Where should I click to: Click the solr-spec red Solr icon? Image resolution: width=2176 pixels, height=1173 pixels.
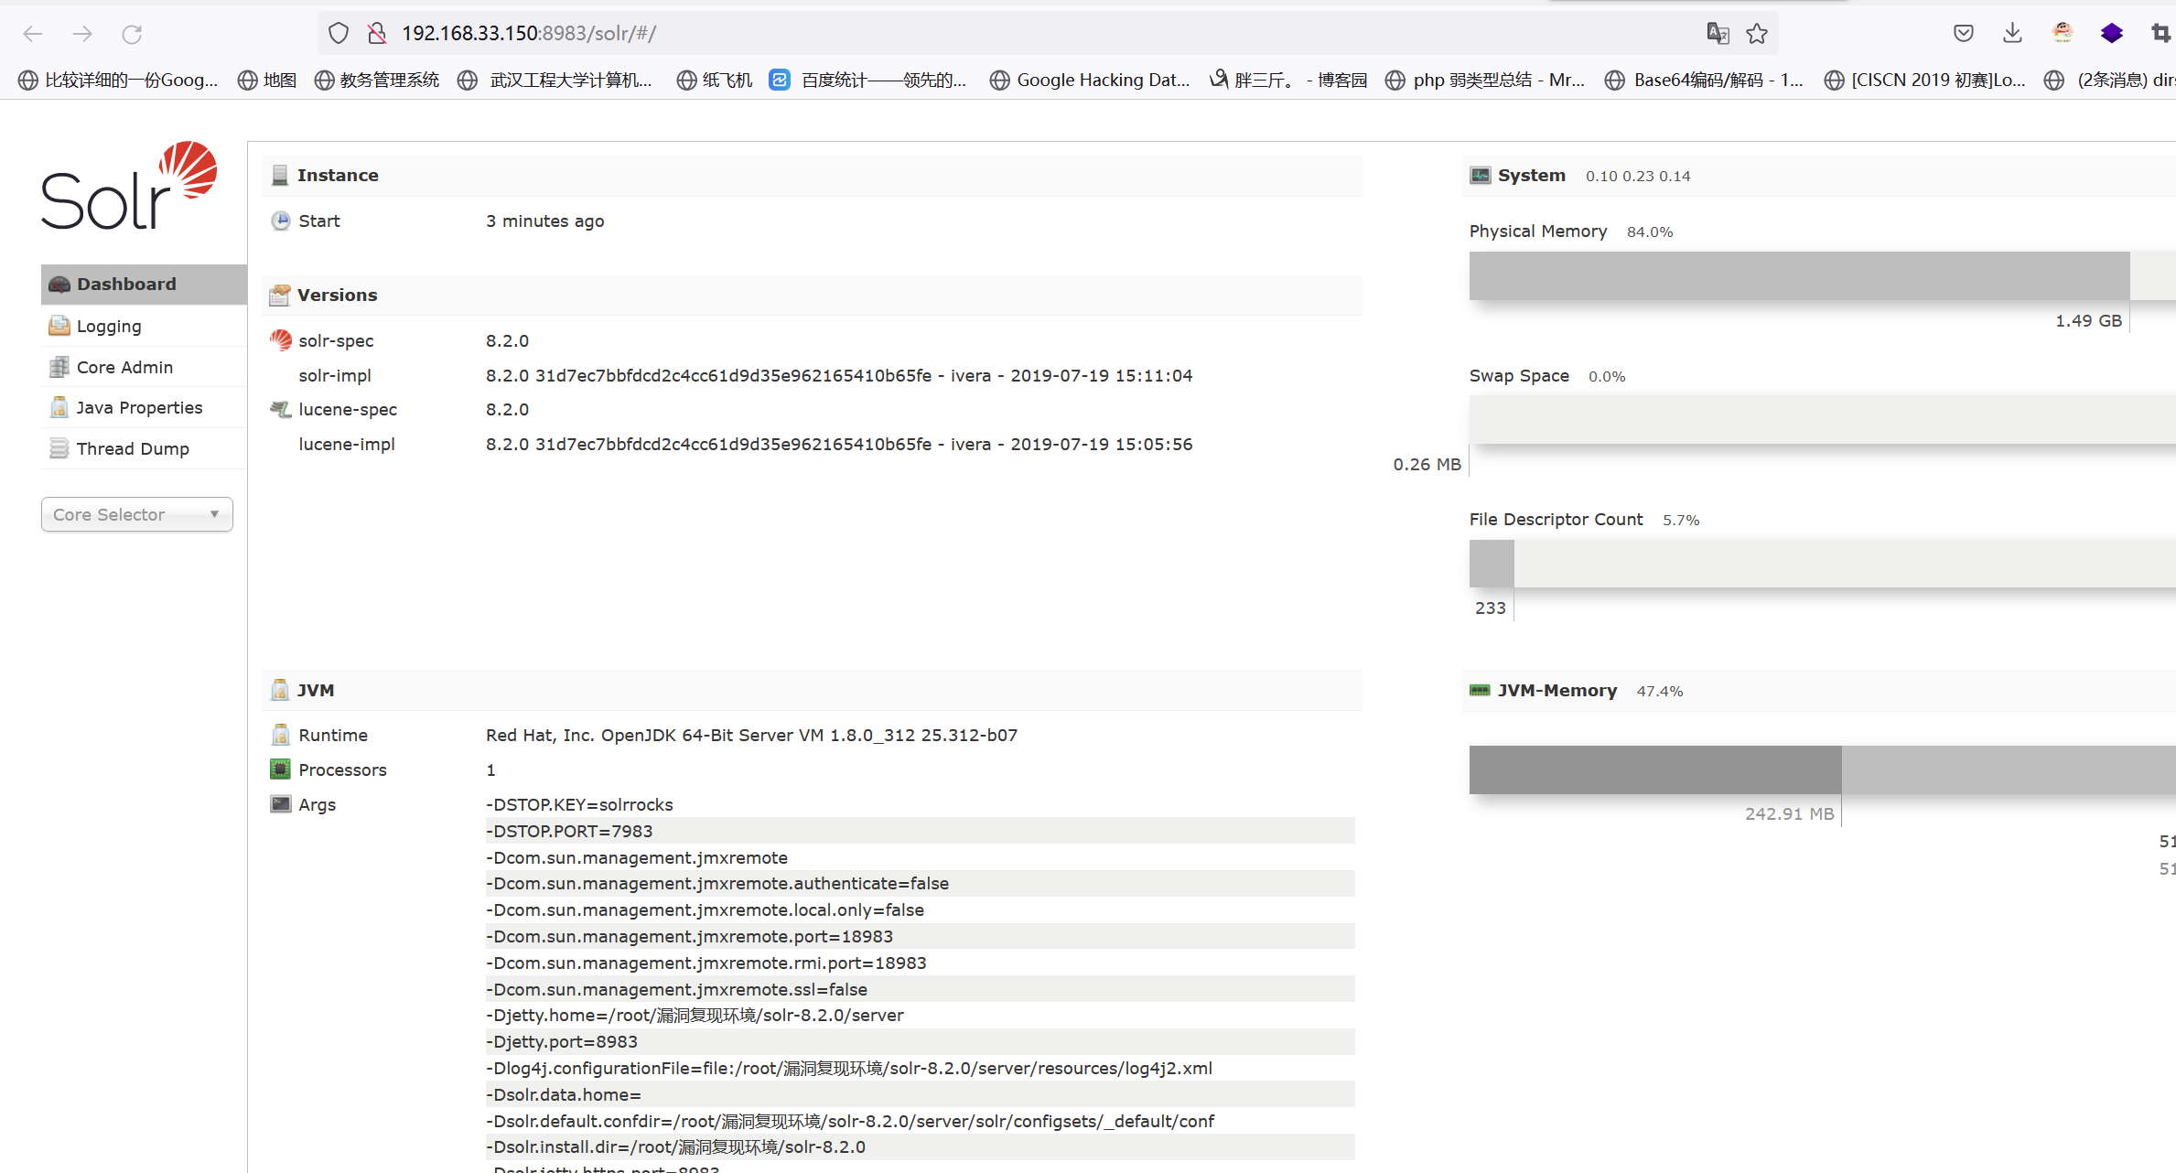click(x=280, y=340)
